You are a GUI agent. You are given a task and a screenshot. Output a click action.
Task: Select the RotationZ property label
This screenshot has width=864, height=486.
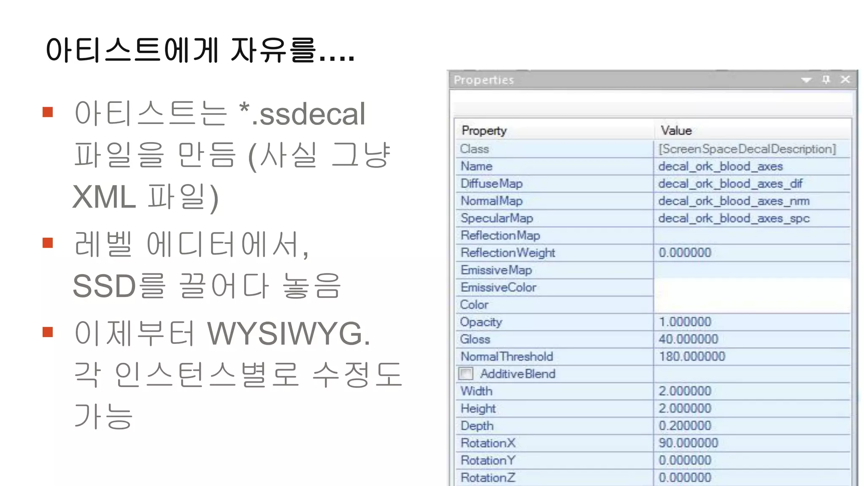click(488, 478)
